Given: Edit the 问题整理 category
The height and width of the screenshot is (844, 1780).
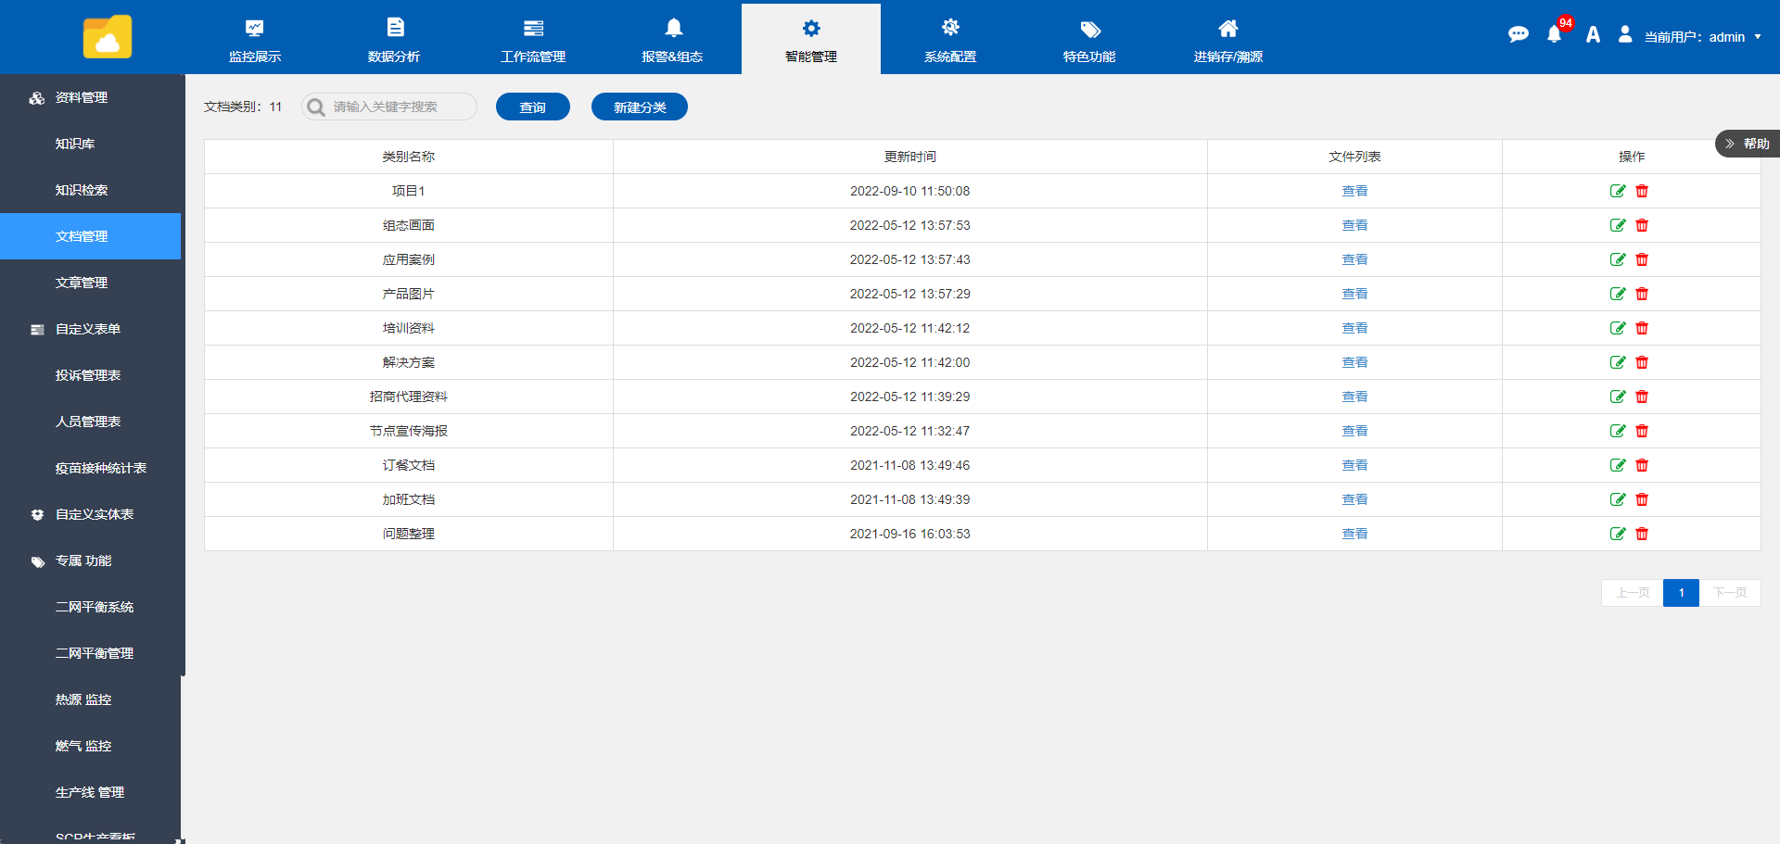Looking at the screenshot, I should tap(1618, 534).
